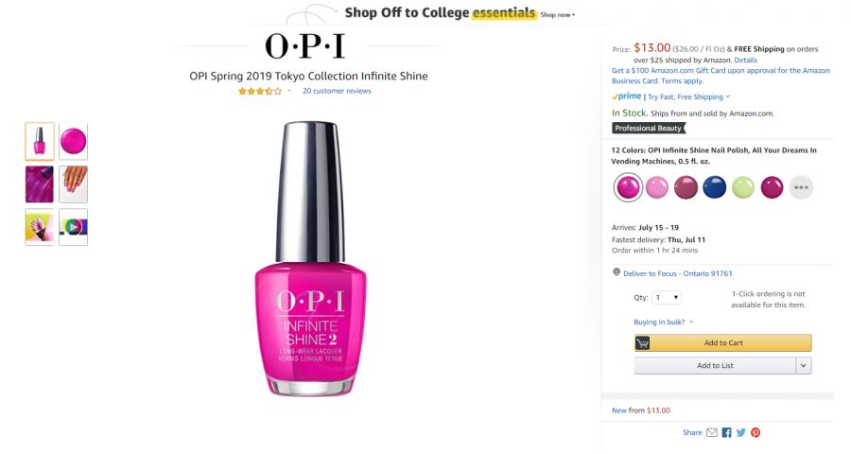Open the product video thumbnail

coord(73,227)
